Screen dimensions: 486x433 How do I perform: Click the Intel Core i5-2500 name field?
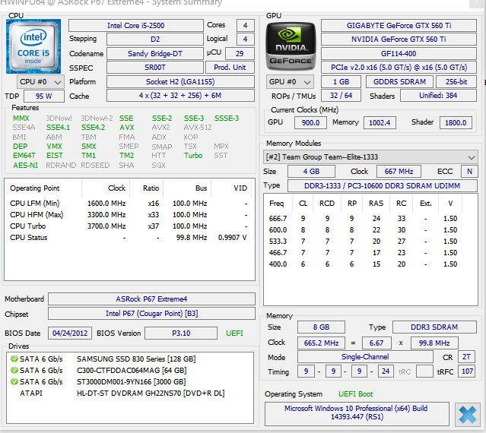[135, 25]
